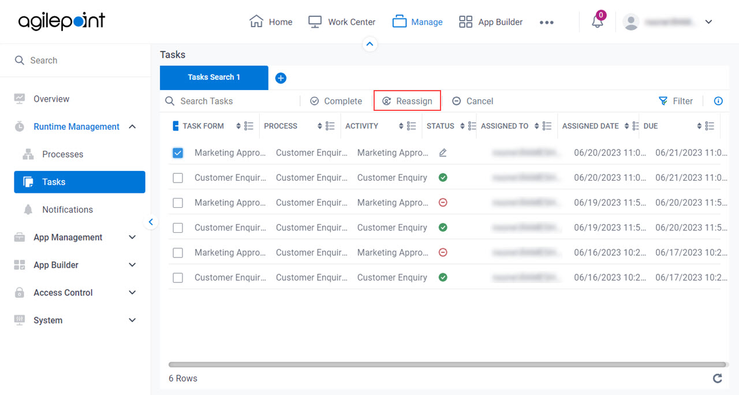Click the sidebar Search field
This screenshot has height=395, width=739.
point(75,60)
